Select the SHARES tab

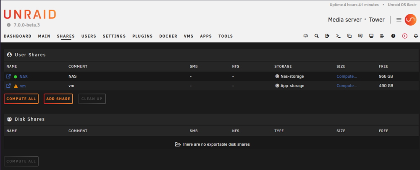(66, 36)
